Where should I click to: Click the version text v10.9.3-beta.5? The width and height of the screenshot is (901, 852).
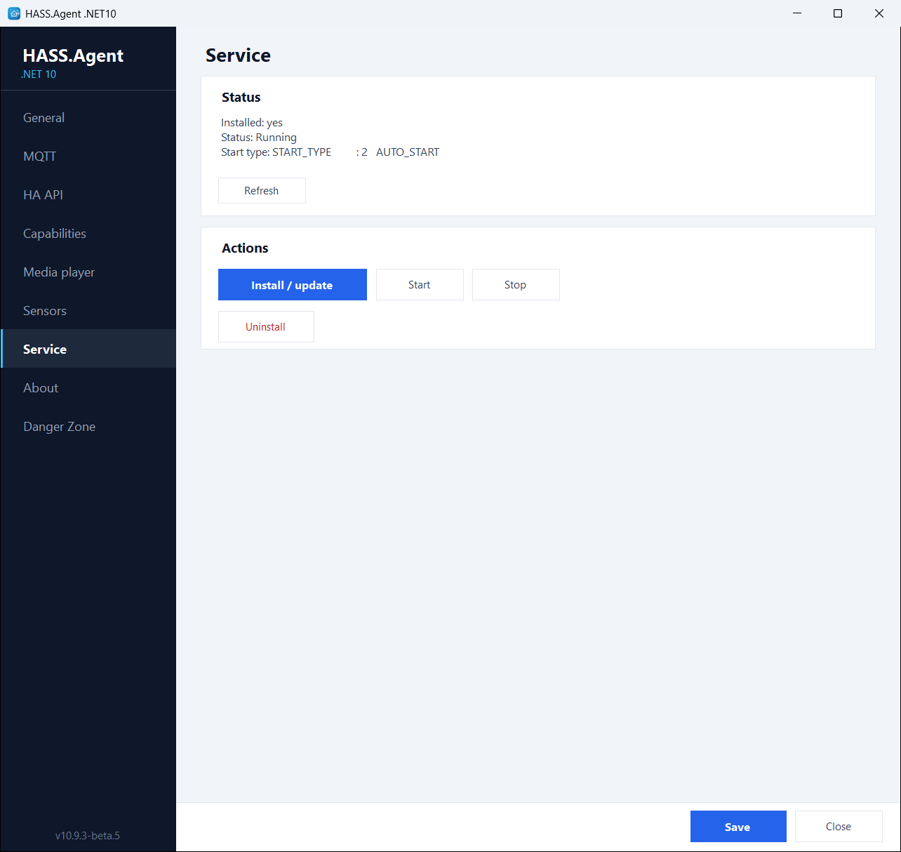click(x=88, y=836)
